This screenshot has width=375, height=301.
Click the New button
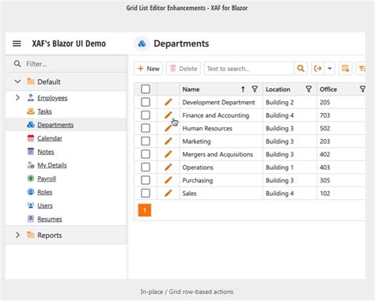tap(149, 69)
